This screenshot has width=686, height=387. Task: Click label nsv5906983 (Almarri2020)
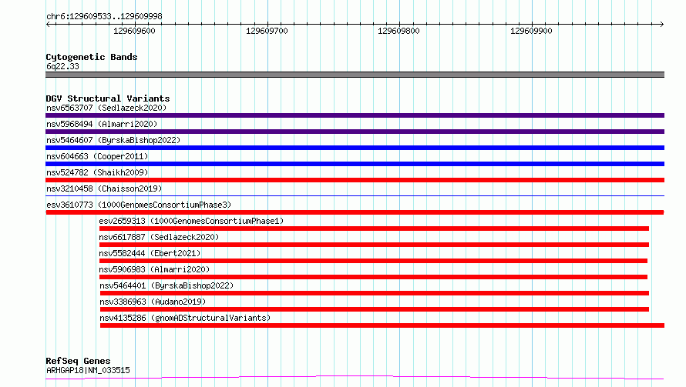[154, 269]
